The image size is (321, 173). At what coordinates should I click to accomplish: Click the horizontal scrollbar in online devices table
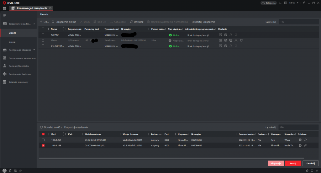click(171, 158)
